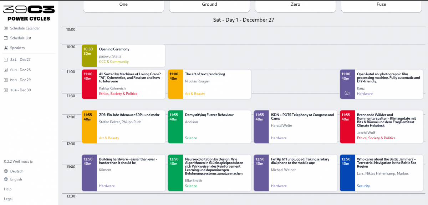428x205 pixels.
Task: Click the globe icon beside English
Action: pos(6,179)
